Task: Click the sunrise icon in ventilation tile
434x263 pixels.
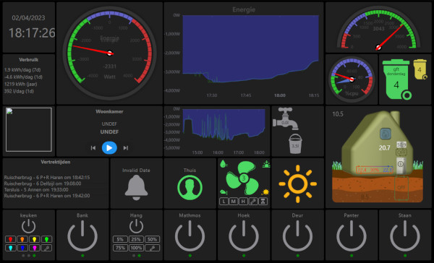Action: pos(266,164)
